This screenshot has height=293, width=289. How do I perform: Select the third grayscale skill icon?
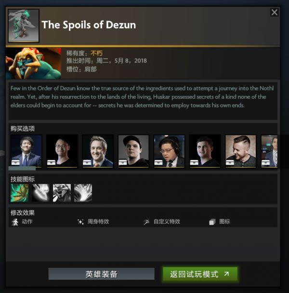tap(62, 193)
